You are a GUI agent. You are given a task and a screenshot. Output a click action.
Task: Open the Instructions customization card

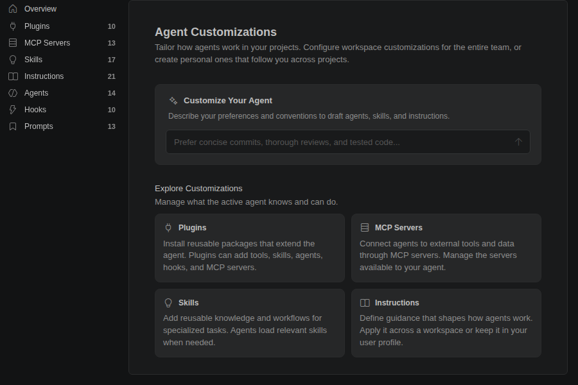[446, 323]
